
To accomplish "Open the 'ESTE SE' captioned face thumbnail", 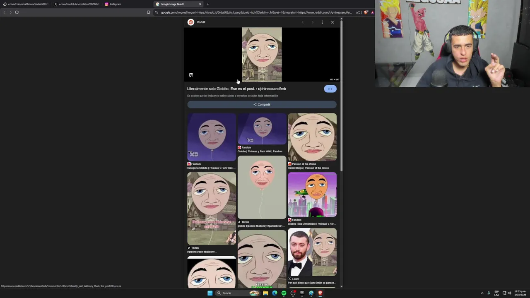I will pos(262,259).
